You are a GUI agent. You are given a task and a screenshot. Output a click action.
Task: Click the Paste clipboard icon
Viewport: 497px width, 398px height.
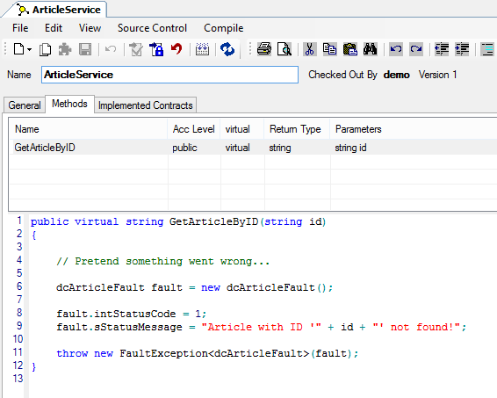[350, 49]
